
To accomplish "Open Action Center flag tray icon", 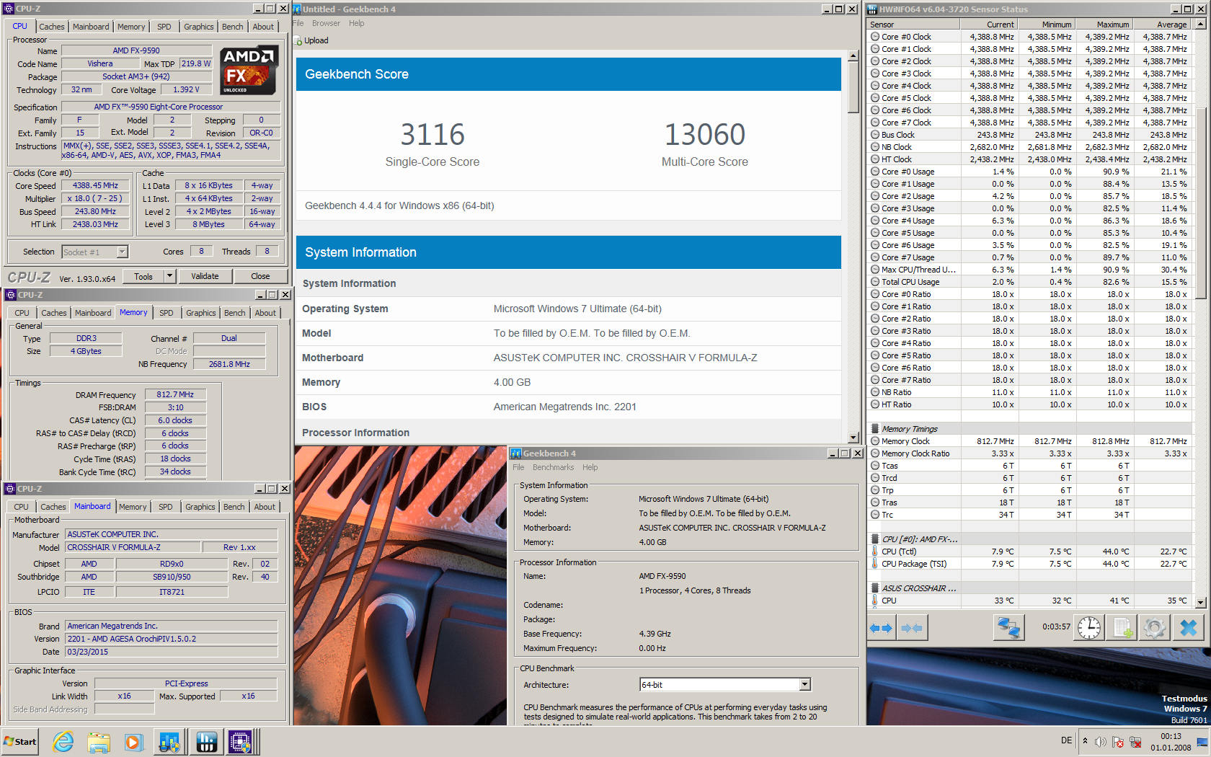I will (x=1118, y=742).
